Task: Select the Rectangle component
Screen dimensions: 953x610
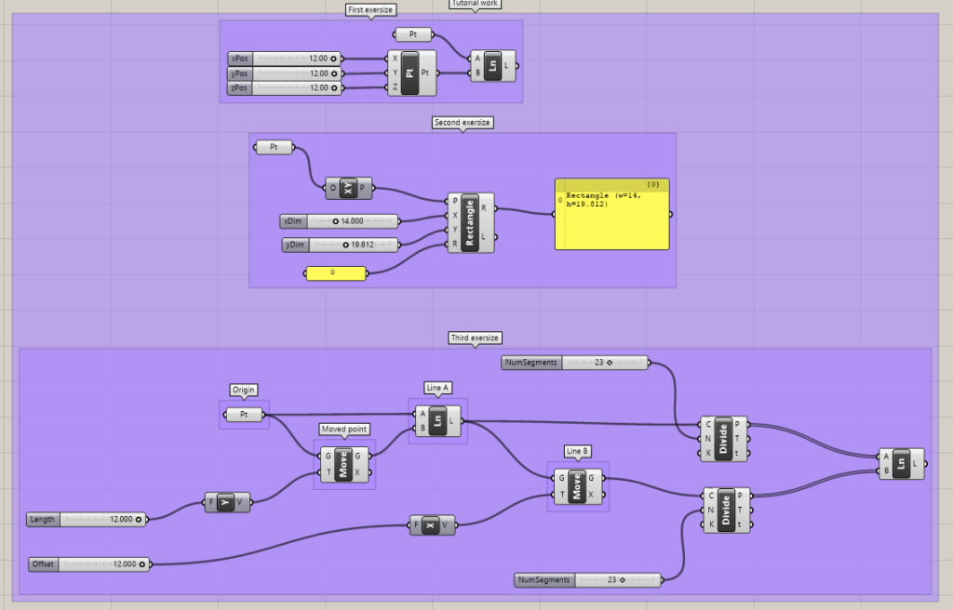Action: (470, 222)
